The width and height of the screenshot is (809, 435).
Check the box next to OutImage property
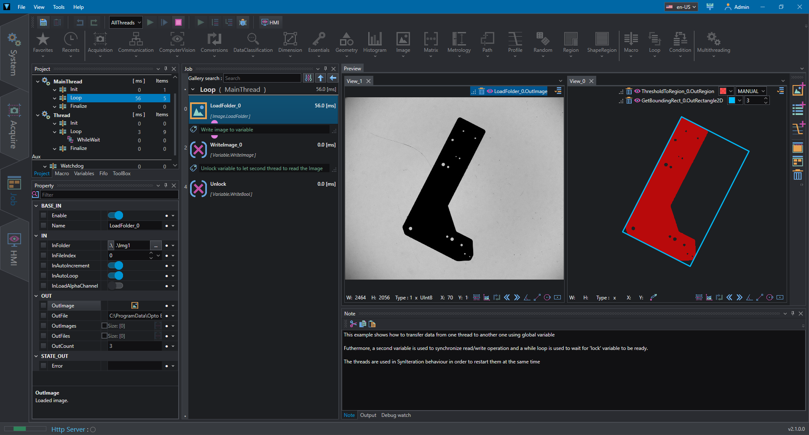point(43,306)
